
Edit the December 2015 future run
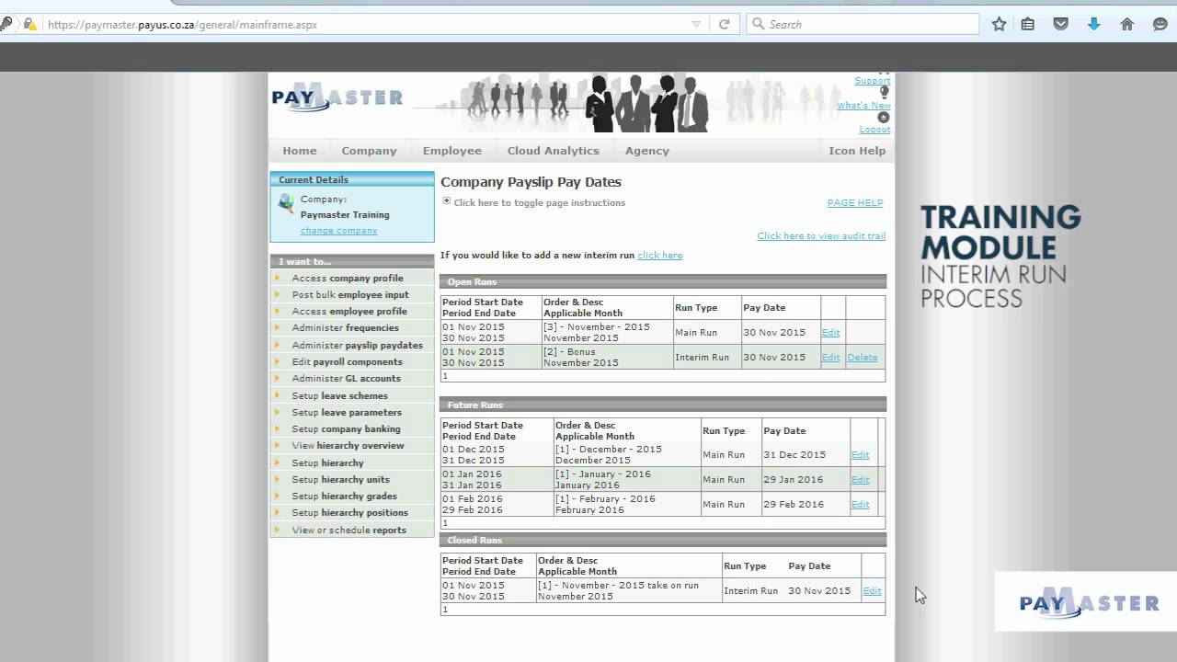click(860, 455)
